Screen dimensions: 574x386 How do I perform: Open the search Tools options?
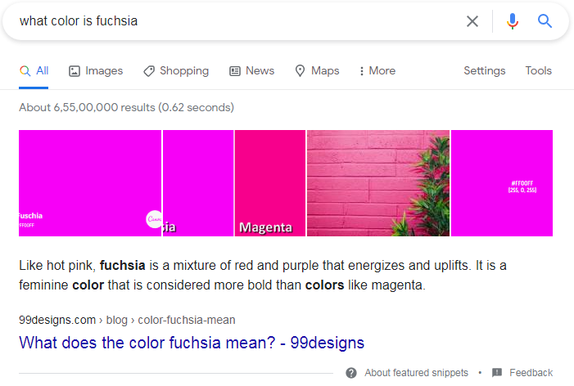point(538,71)
